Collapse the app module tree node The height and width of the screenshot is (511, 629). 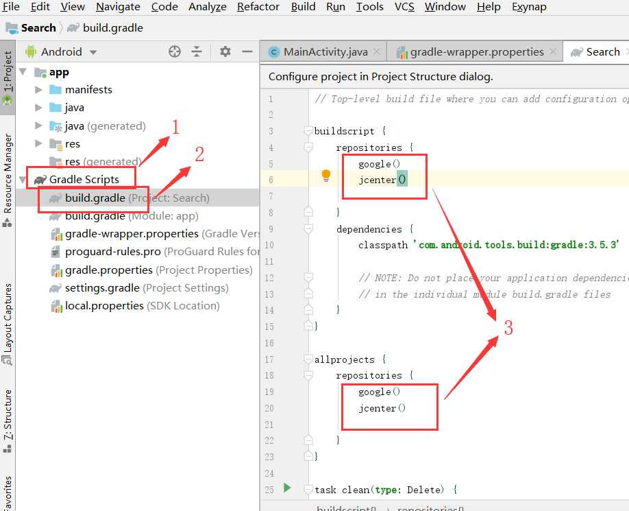(x=23, y=72)
